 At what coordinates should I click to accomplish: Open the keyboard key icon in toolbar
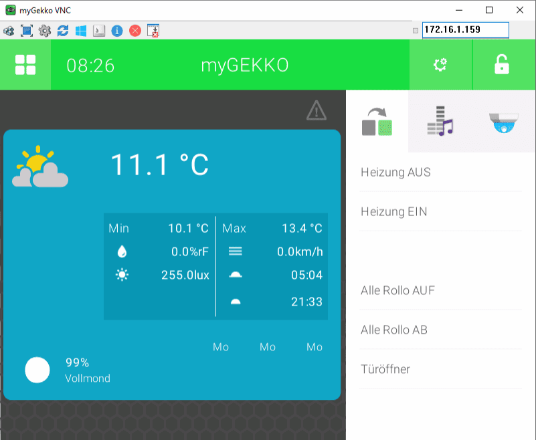click(99, 31)
